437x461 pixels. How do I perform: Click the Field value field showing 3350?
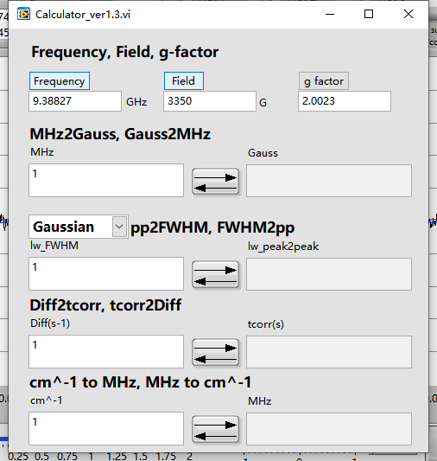[210, 101]
